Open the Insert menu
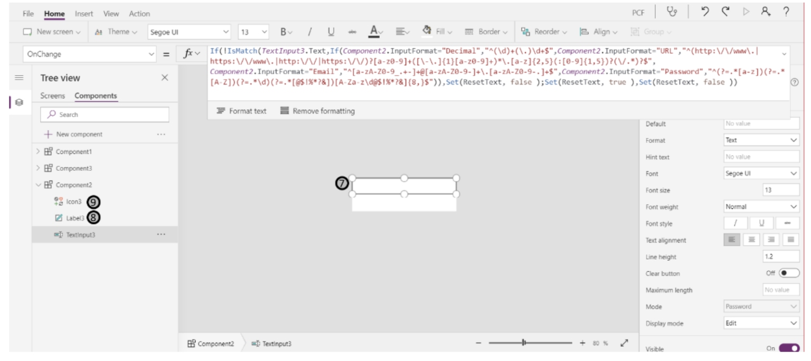The height and width of the screenshot is (361, 811). [83, 13]
